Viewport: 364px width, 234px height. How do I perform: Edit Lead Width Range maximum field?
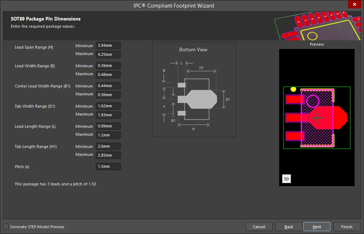click(108, 75)
